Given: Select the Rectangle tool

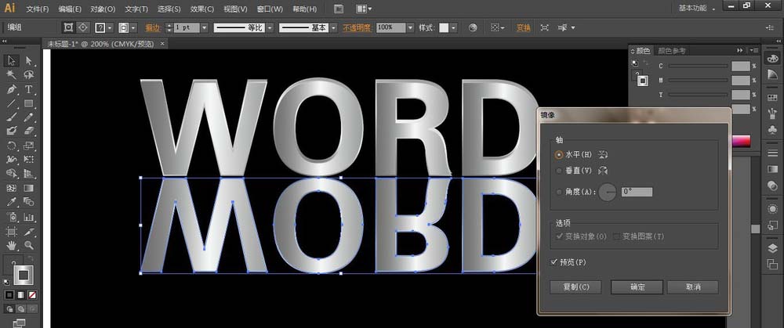Looking at the screenshot, I should [x=29, y=103].
